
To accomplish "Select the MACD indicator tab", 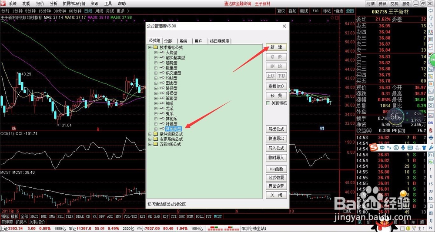I will coord(34,216).
